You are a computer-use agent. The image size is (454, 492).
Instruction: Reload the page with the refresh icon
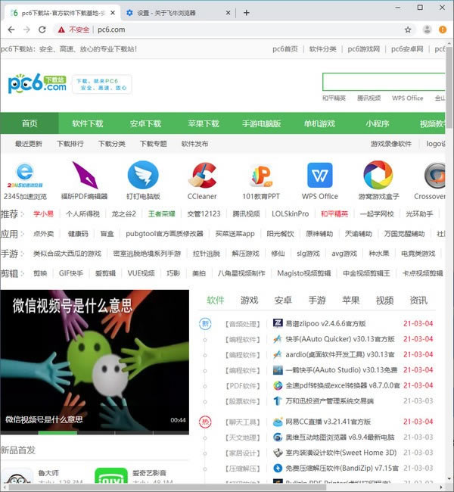[42, 30]
